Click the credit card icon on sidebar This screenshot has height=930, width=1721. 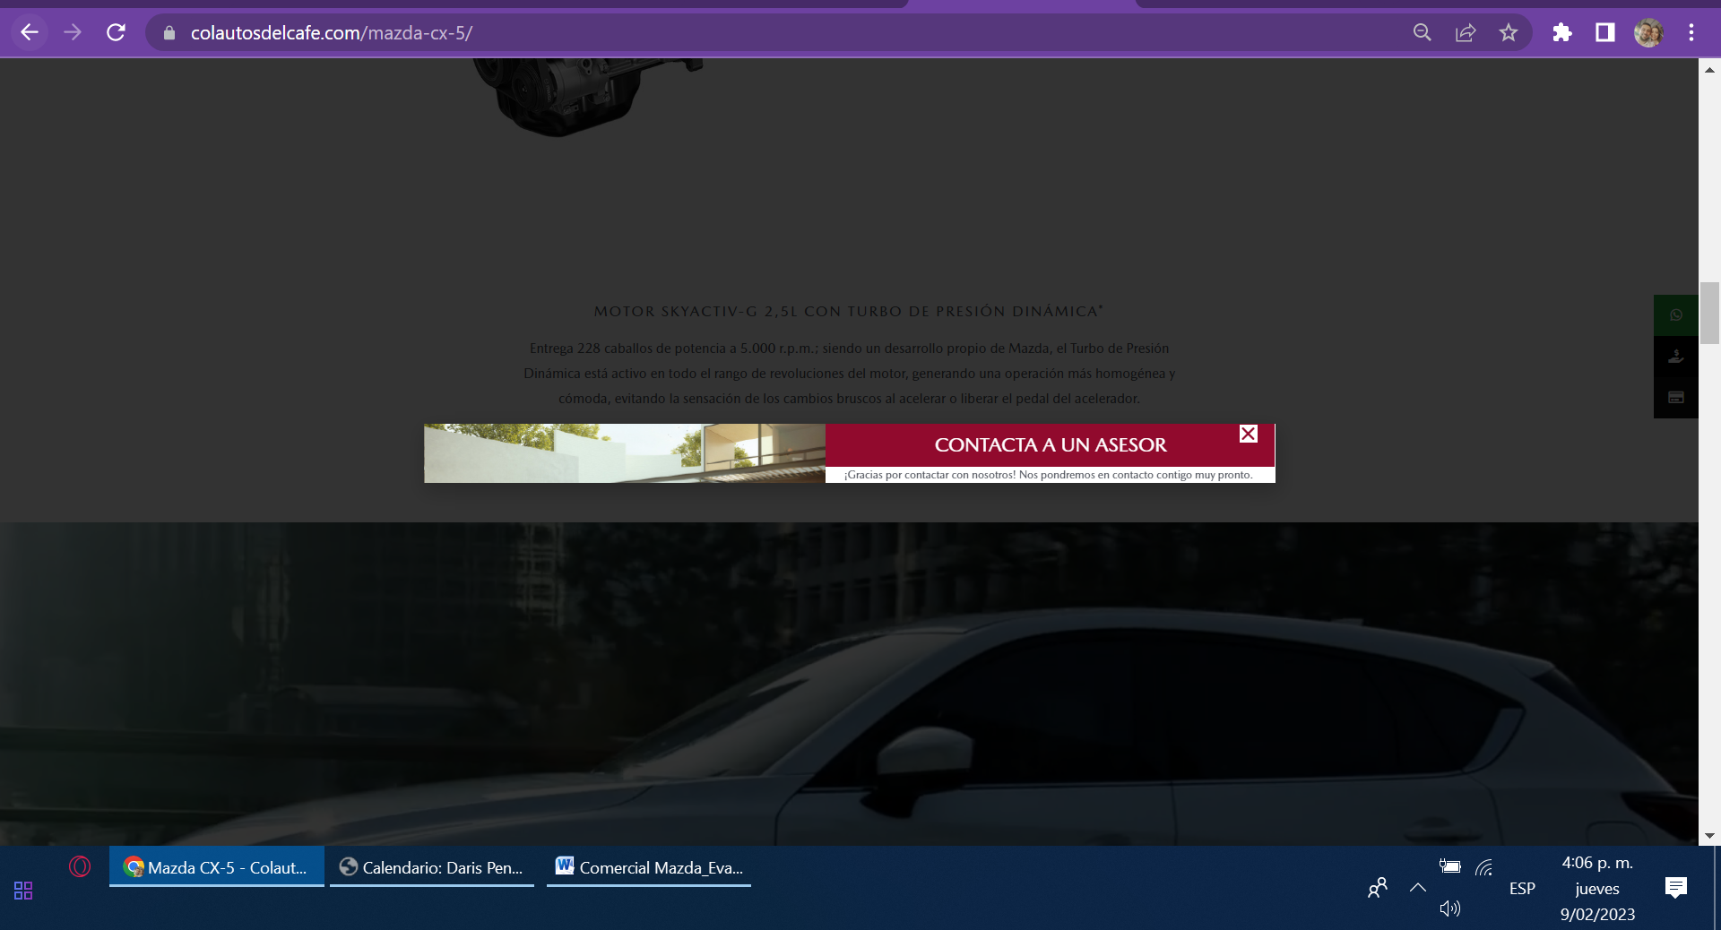[x=1676, y=398]
